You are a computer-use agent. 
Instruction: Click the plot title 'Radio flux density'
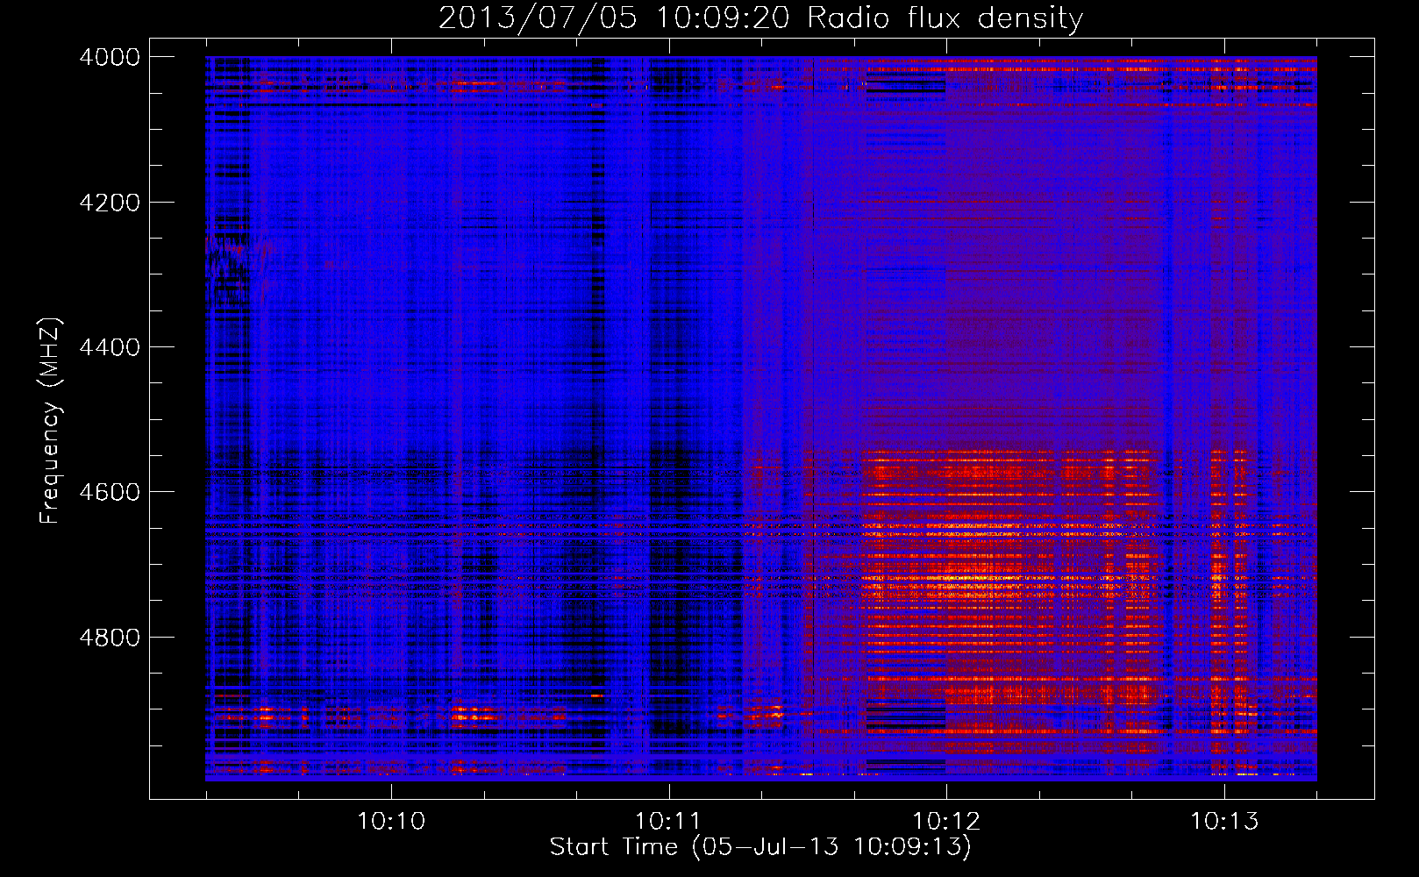(x=945, y=18)
